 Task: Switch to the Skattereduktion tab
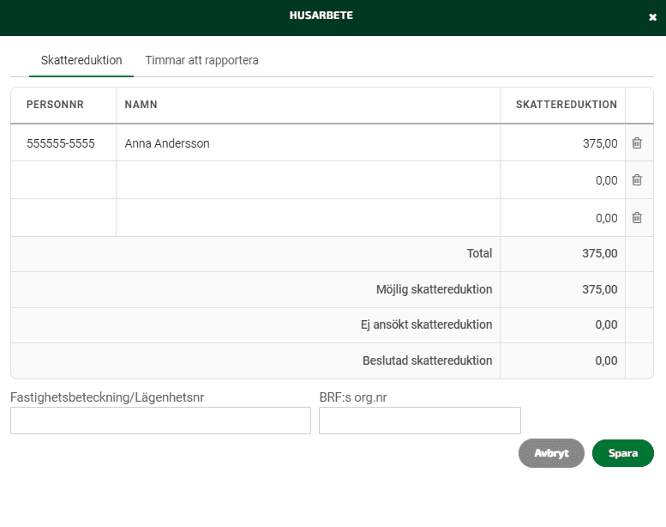(x=81, y=60)
